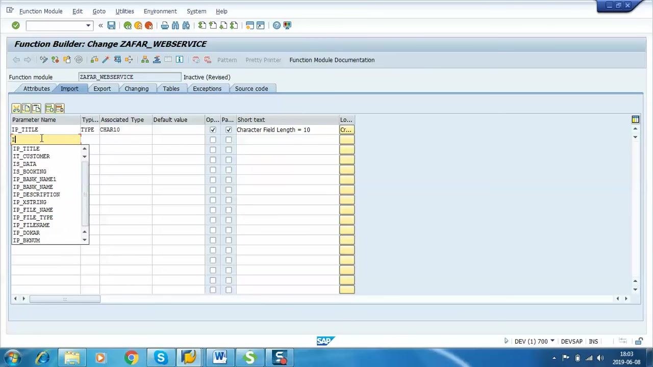Activate with the magic wand icon
Screen dimensions: 653x367
(x=106, y=60)
